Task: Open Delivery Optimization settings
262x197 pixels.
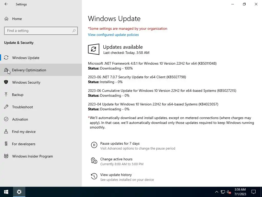Action: point(41,70)
